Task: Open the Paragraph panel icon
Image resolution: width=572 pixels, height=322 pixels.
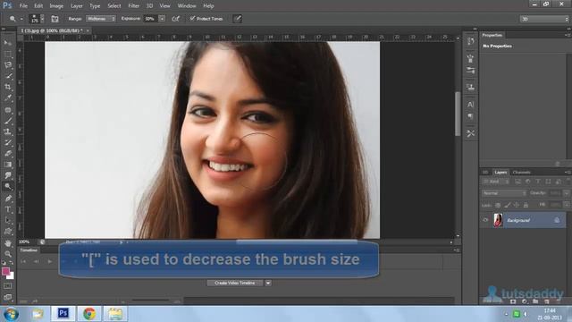Action: 471,116
